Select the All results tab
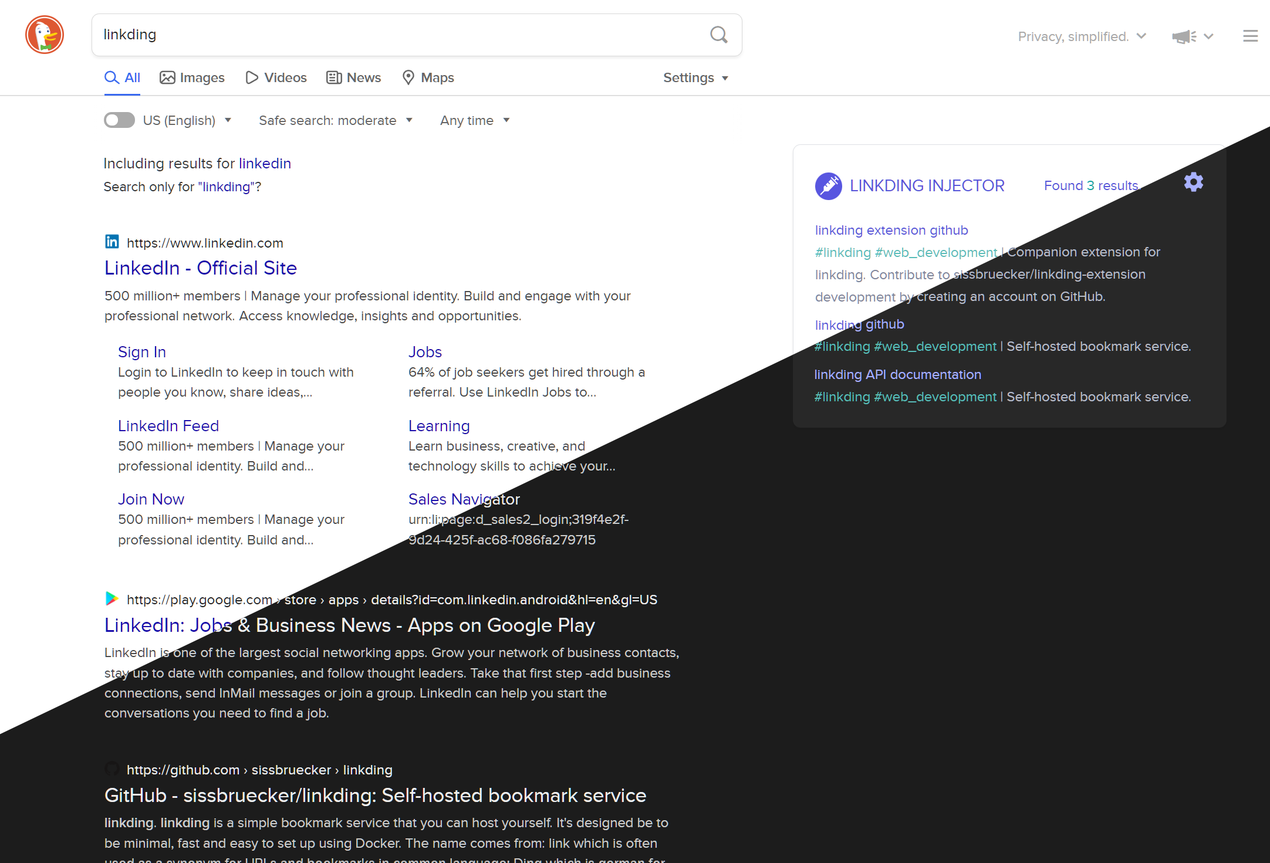 pyautogui.click(x=122, y=77)
